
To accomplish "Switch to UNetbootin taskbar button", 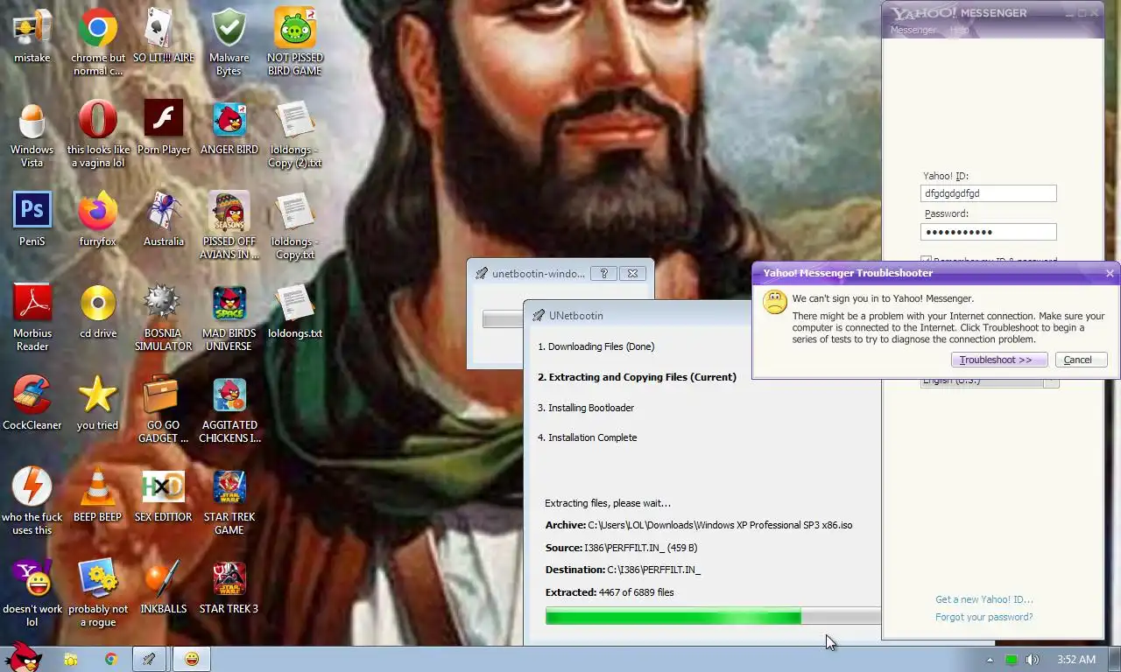I will 150,659.
